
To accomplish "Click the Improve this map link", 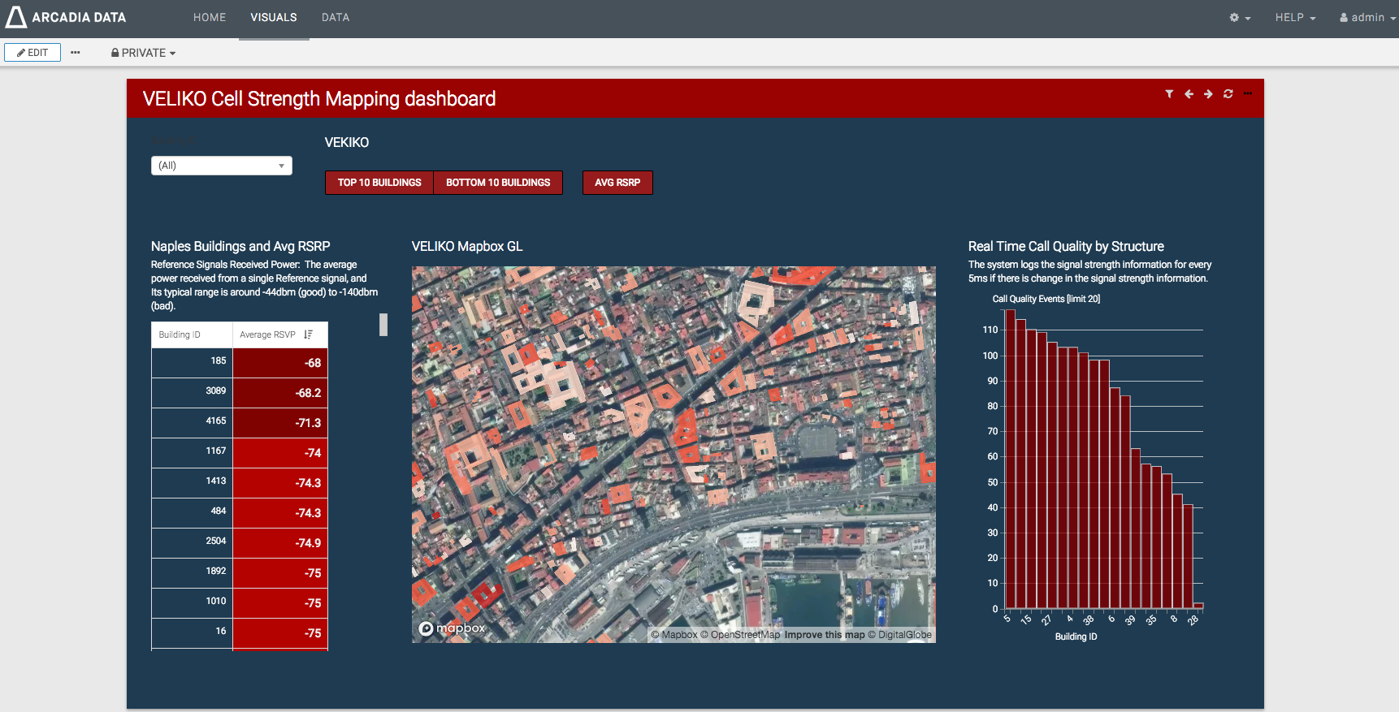I will (x=824, y=635).
